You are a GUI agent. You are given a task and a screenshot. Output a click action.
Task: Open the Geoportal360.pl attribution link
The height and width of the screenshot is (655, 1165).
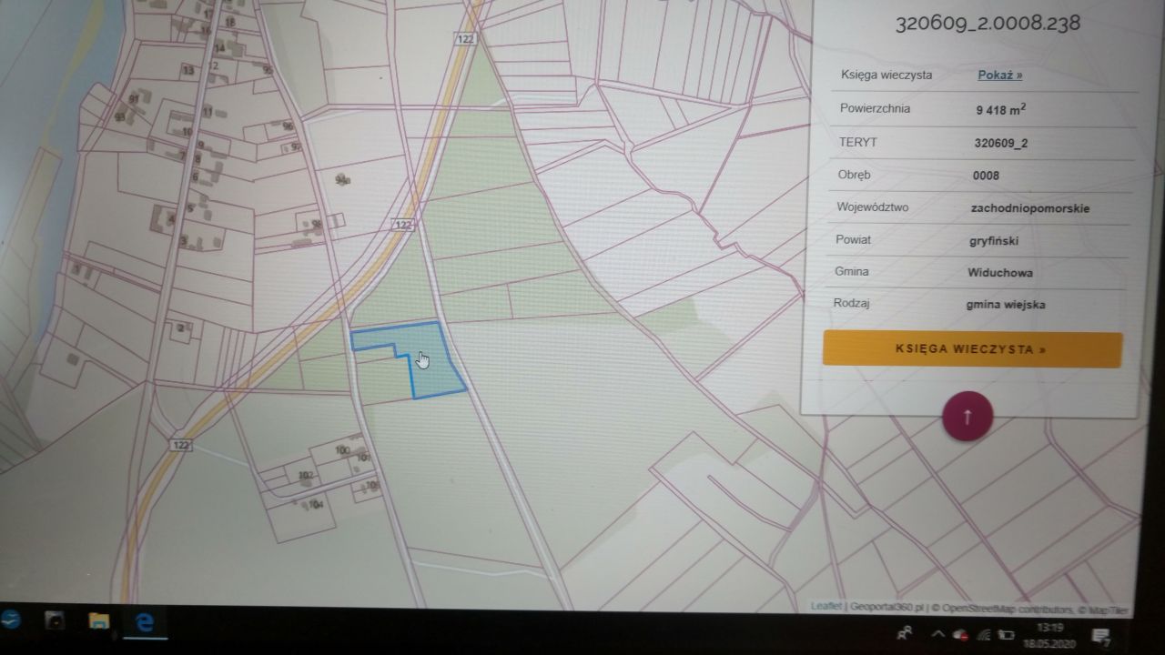(886, 607)
